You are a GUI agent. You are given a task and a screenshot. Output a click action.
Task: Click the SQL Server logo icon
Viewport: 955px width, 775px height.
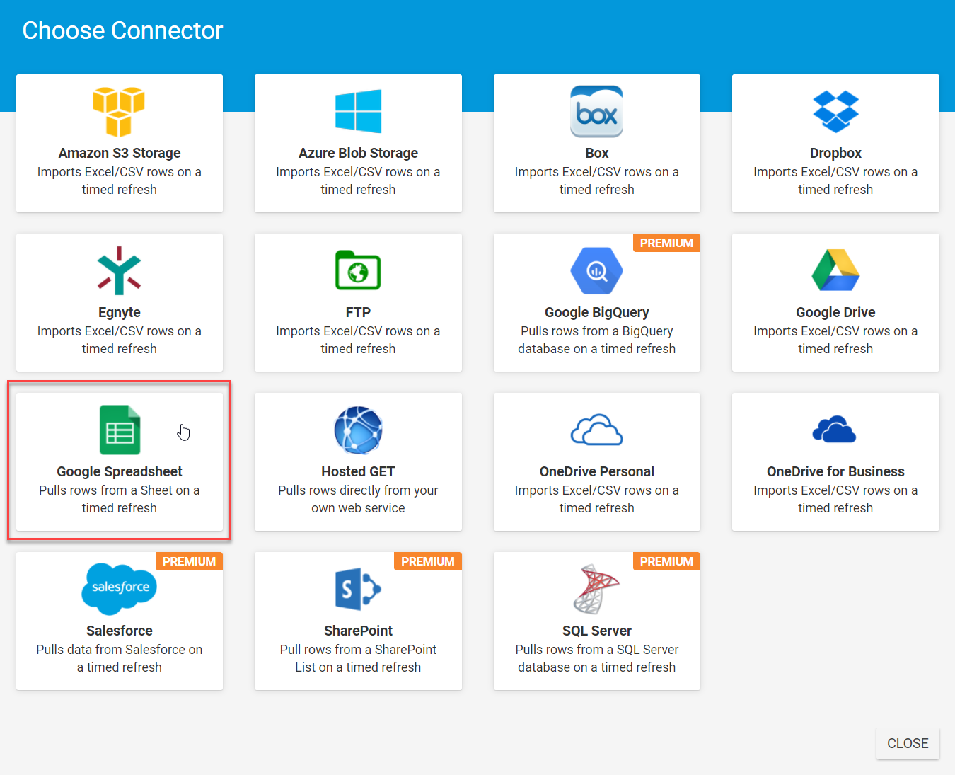click(596, 589)
